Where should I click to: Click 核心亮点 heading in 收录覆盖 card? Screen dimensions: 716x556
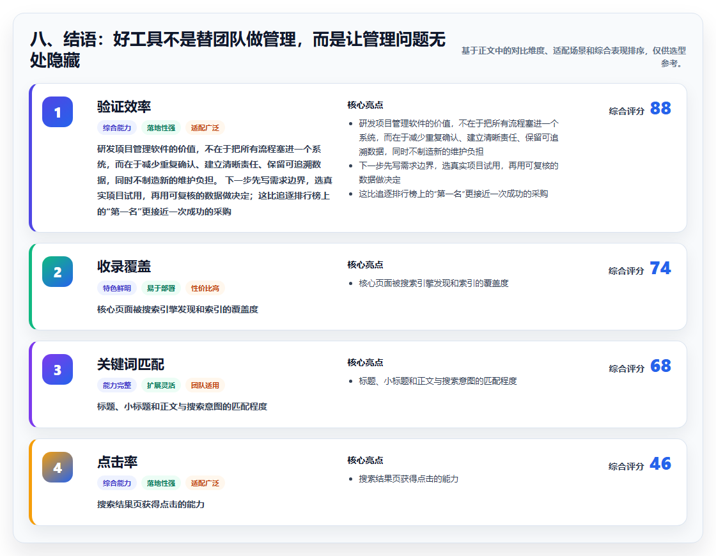tap(365, 265)
